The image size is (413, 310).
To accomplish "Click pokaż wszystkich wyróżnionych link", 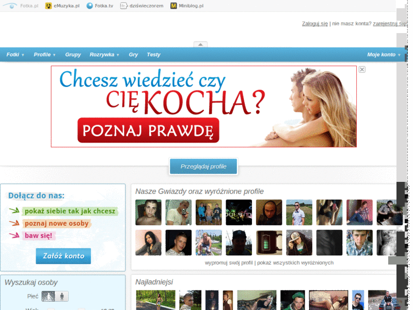I will pyautogui.click(x=295, y=263).
